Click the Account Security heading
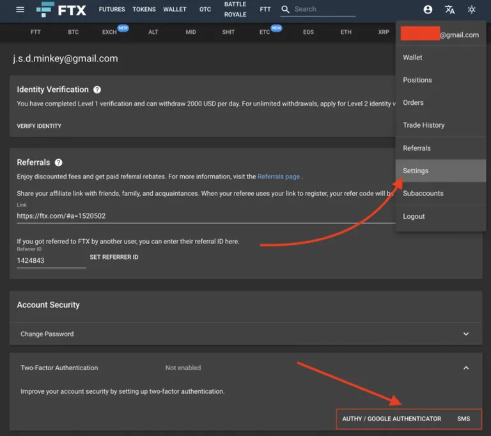Screen dimensions: 491x436 coord(48,305)
